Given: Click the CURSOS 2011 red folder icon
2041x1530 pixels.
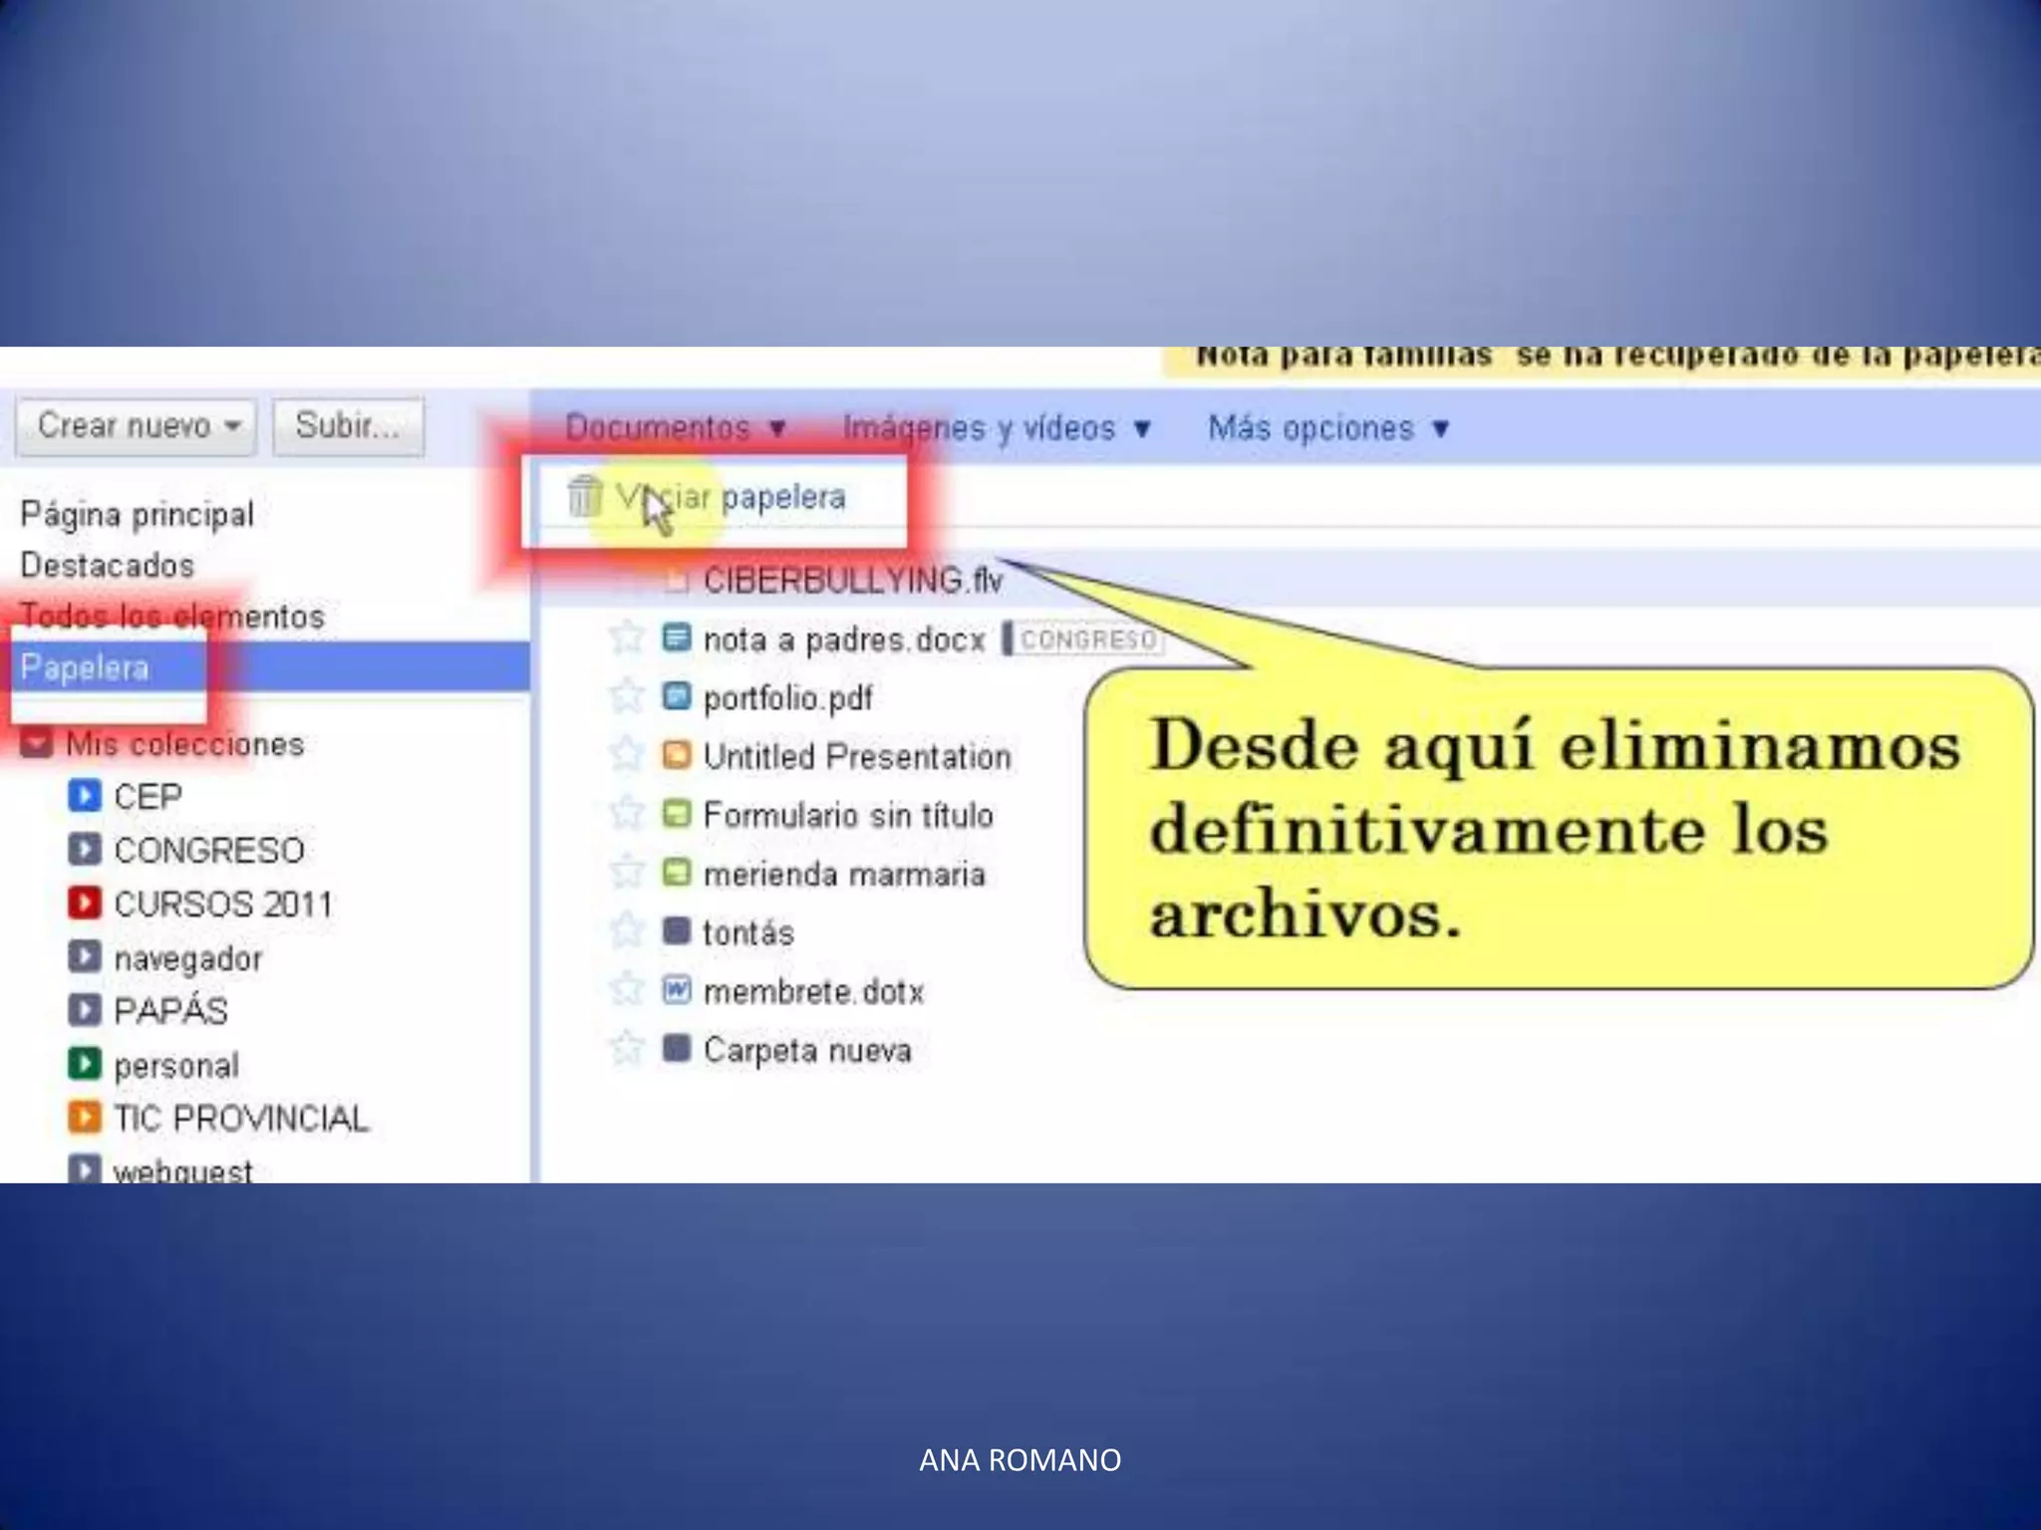Looking at the screenshot, I should click(85, 902).
